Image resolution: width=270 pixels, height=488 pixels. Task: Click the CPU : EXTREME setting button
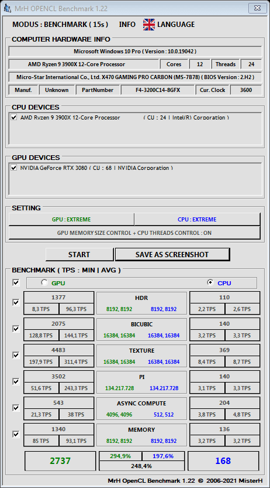point(197,220)
